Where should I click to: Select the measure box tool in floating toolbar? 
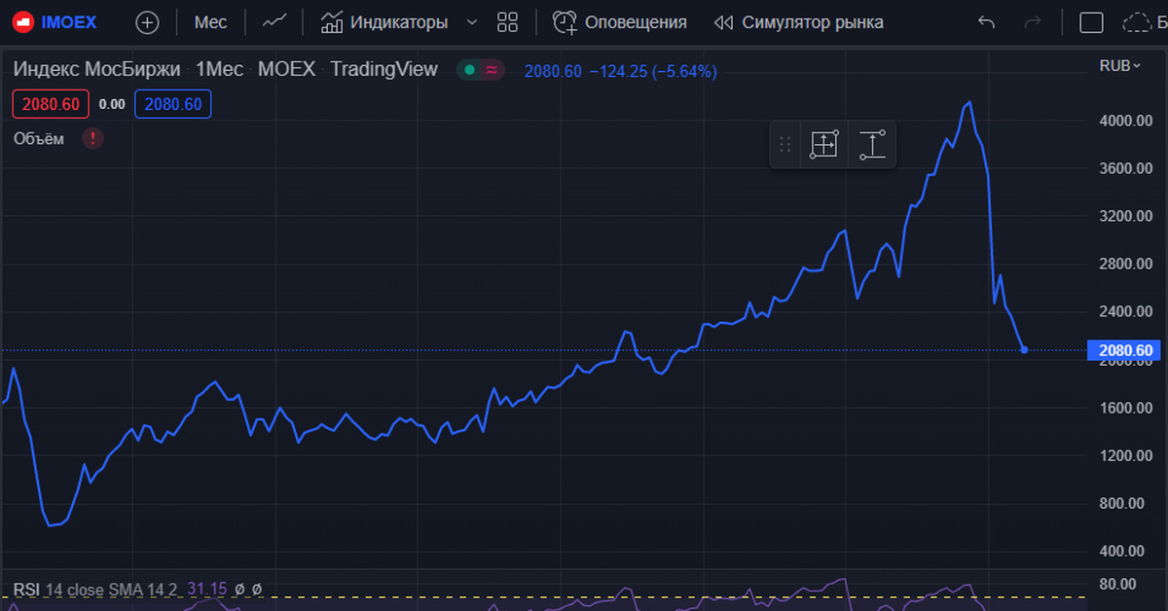tap(823, 145)
